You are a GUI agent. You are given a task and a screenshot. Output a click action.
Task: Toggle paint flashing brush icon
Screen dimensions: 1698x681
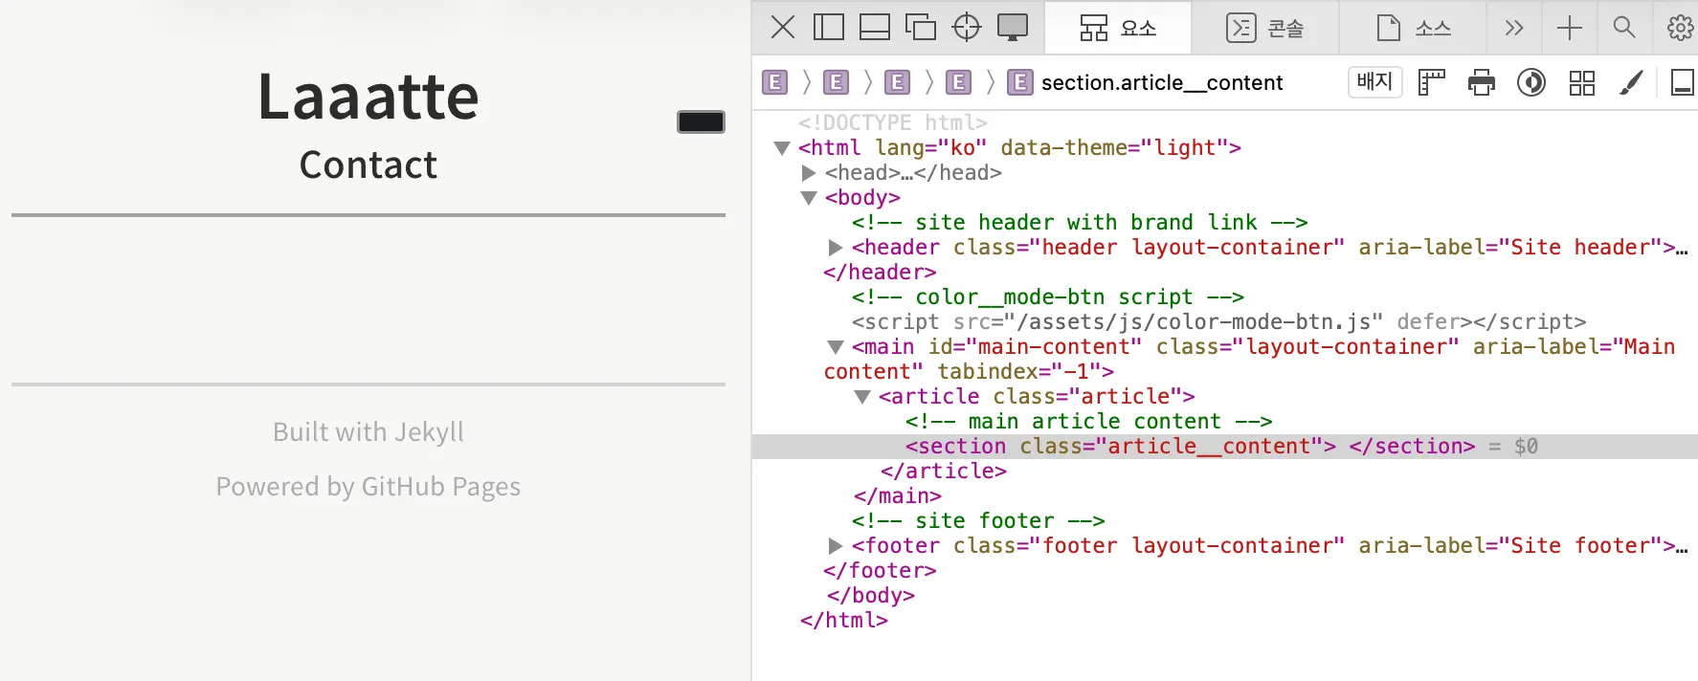1632,82
